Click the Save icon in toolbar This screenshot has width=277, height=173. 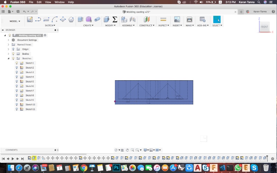18,11
